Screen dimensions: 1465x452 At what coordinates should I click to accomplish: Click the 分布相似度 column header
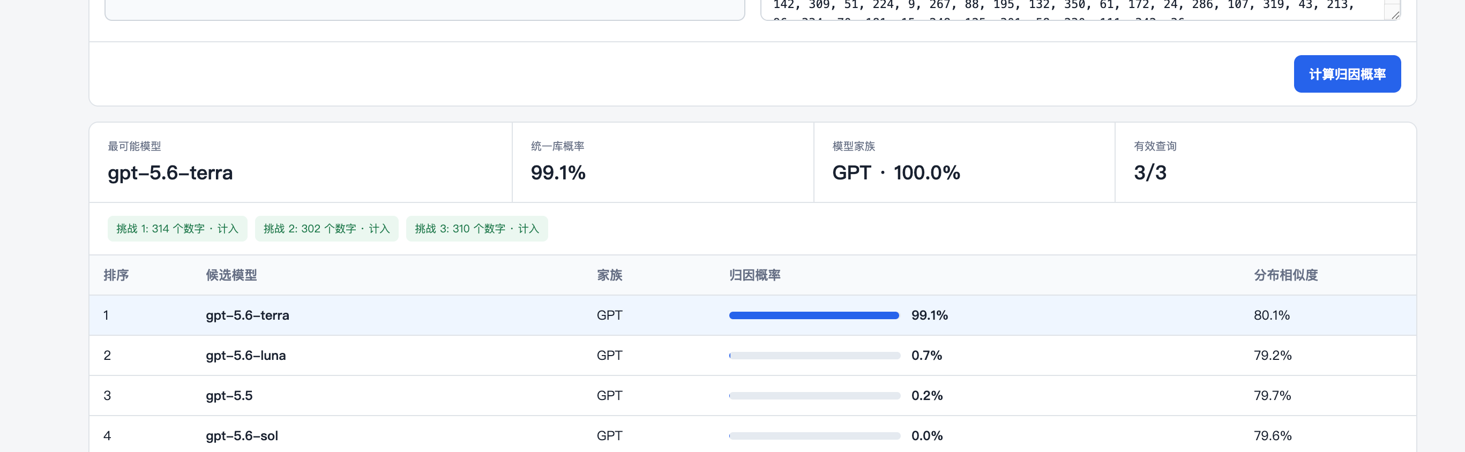point(1286,275)
